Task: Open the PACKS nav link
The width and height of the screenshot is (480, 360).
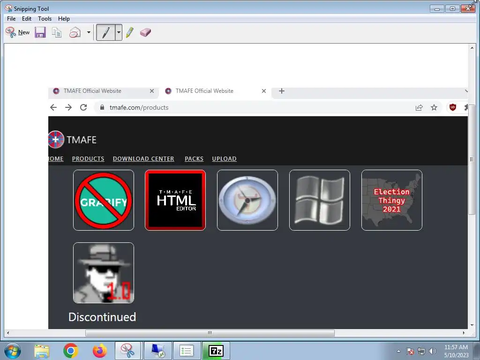Action: (x=194, y=158)
